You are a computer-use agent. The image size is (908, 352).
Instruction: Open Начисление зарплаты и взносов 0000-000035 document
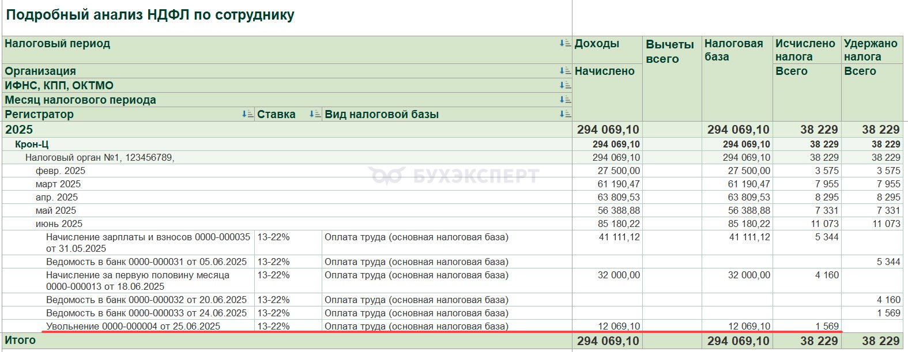point(148,243)
